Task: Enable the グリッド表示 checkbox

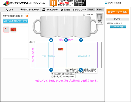Action: [x=84, y=14]
